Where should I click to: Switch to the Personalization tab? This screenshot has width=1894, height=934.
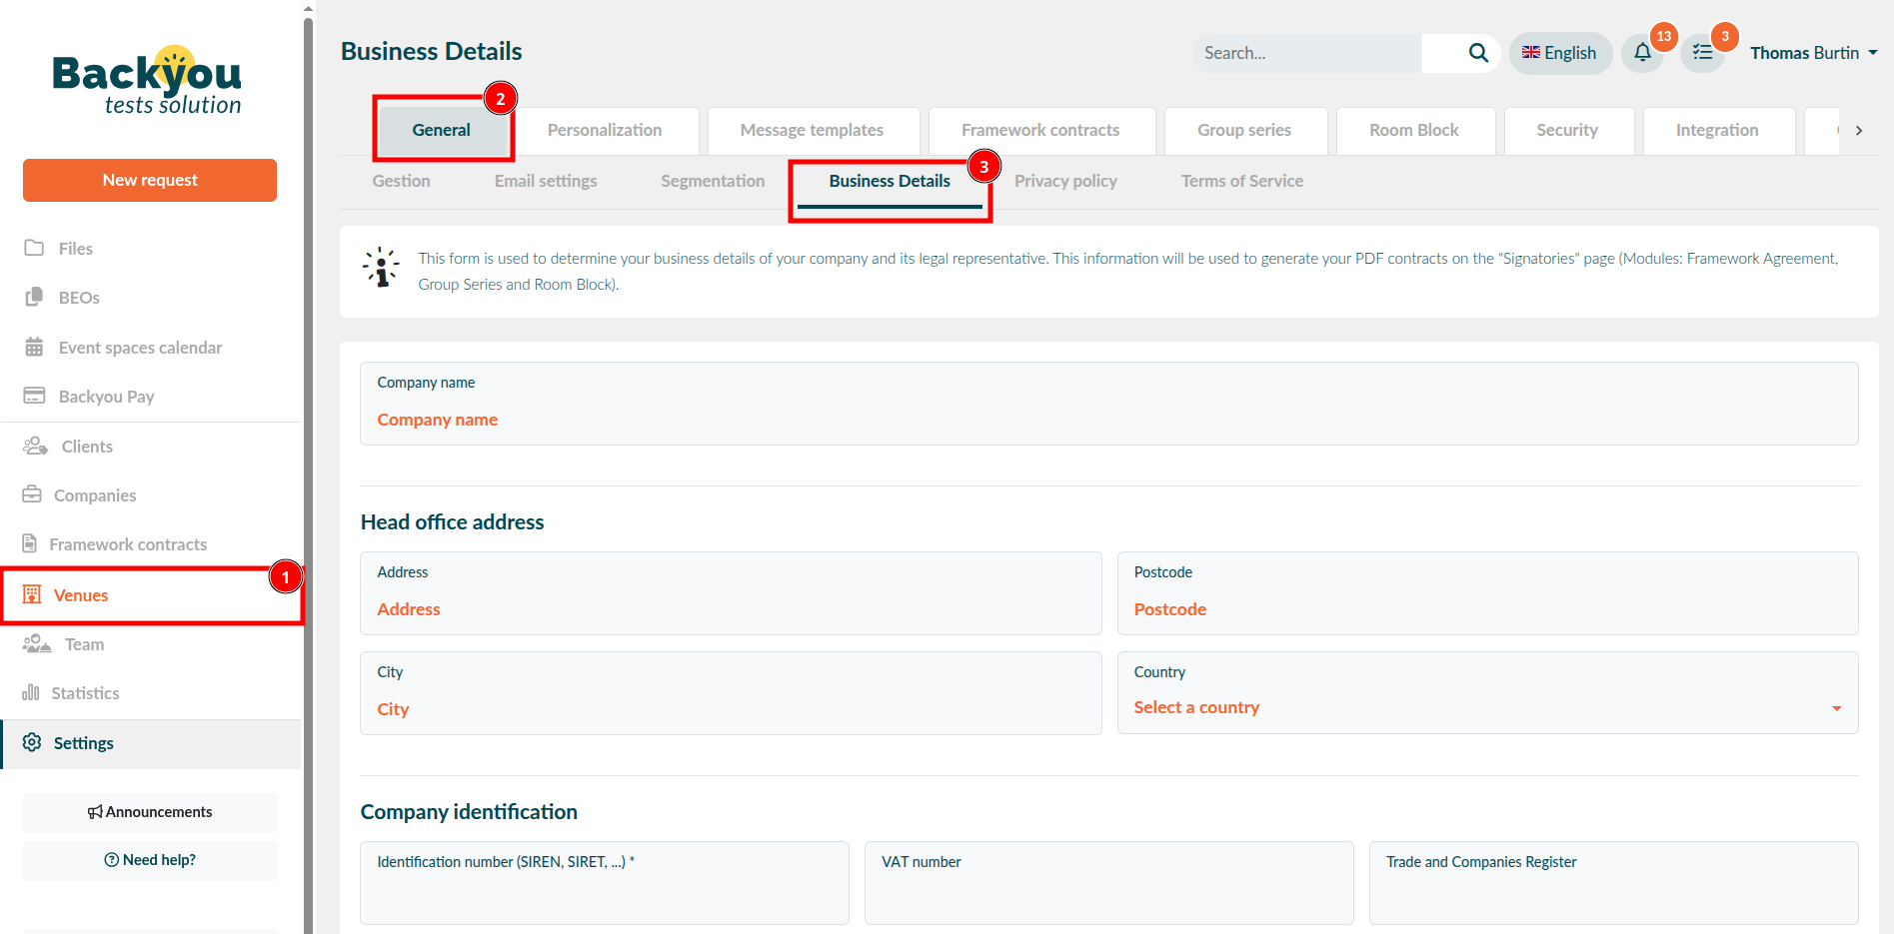coord(605,130)
